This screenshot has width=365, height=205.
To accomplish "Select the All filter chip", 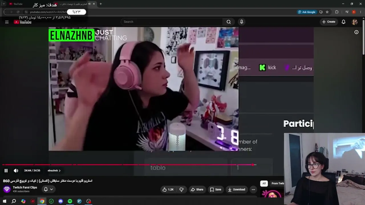I will (x=264, y=183).
